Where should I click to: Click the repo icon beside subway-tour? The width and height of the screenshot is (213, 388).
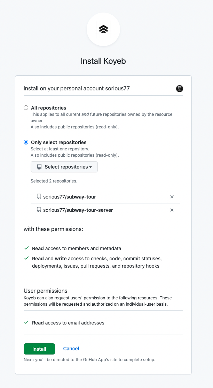click(39, 197)
